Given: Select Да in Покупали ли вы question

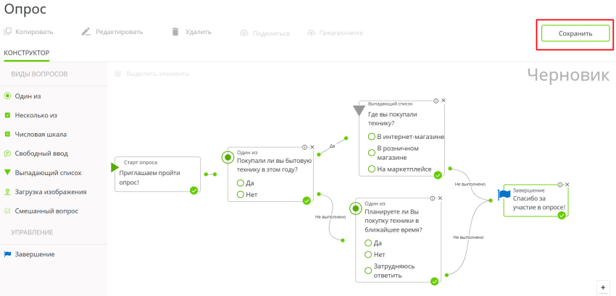Looking at the screenshot, I should [241, 183].
